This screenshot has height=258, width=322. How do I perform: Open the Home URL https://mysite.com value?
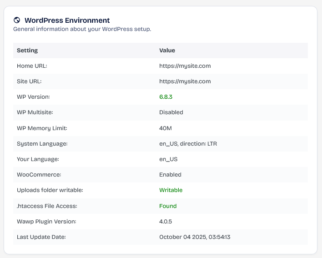(185, 66)
